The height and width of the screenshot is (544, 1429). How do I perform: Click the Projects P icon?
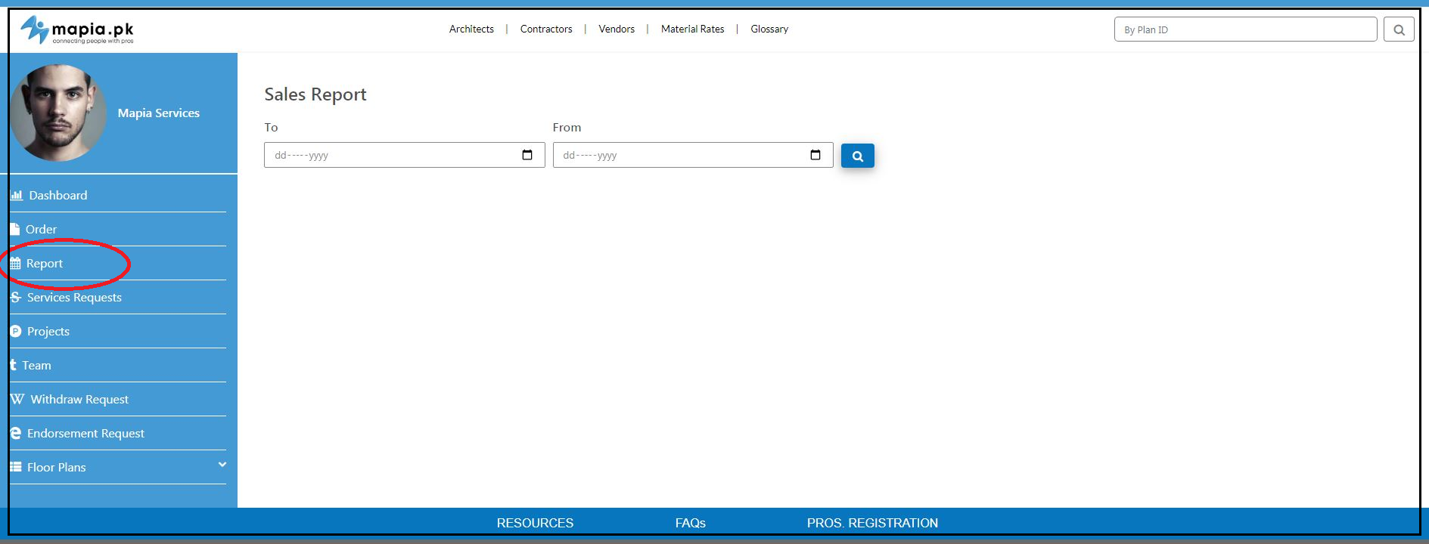[x=16, y=331]
